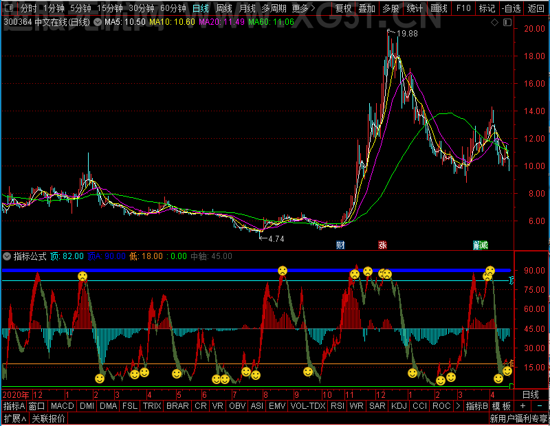Open the 模板 template tab
The height and width of the screenshot is (426, 550).
[501, 406]
